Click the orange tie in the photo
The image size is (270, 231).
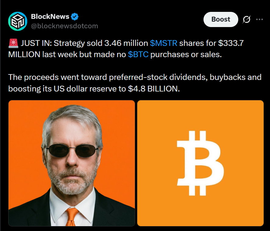[72, 217]
